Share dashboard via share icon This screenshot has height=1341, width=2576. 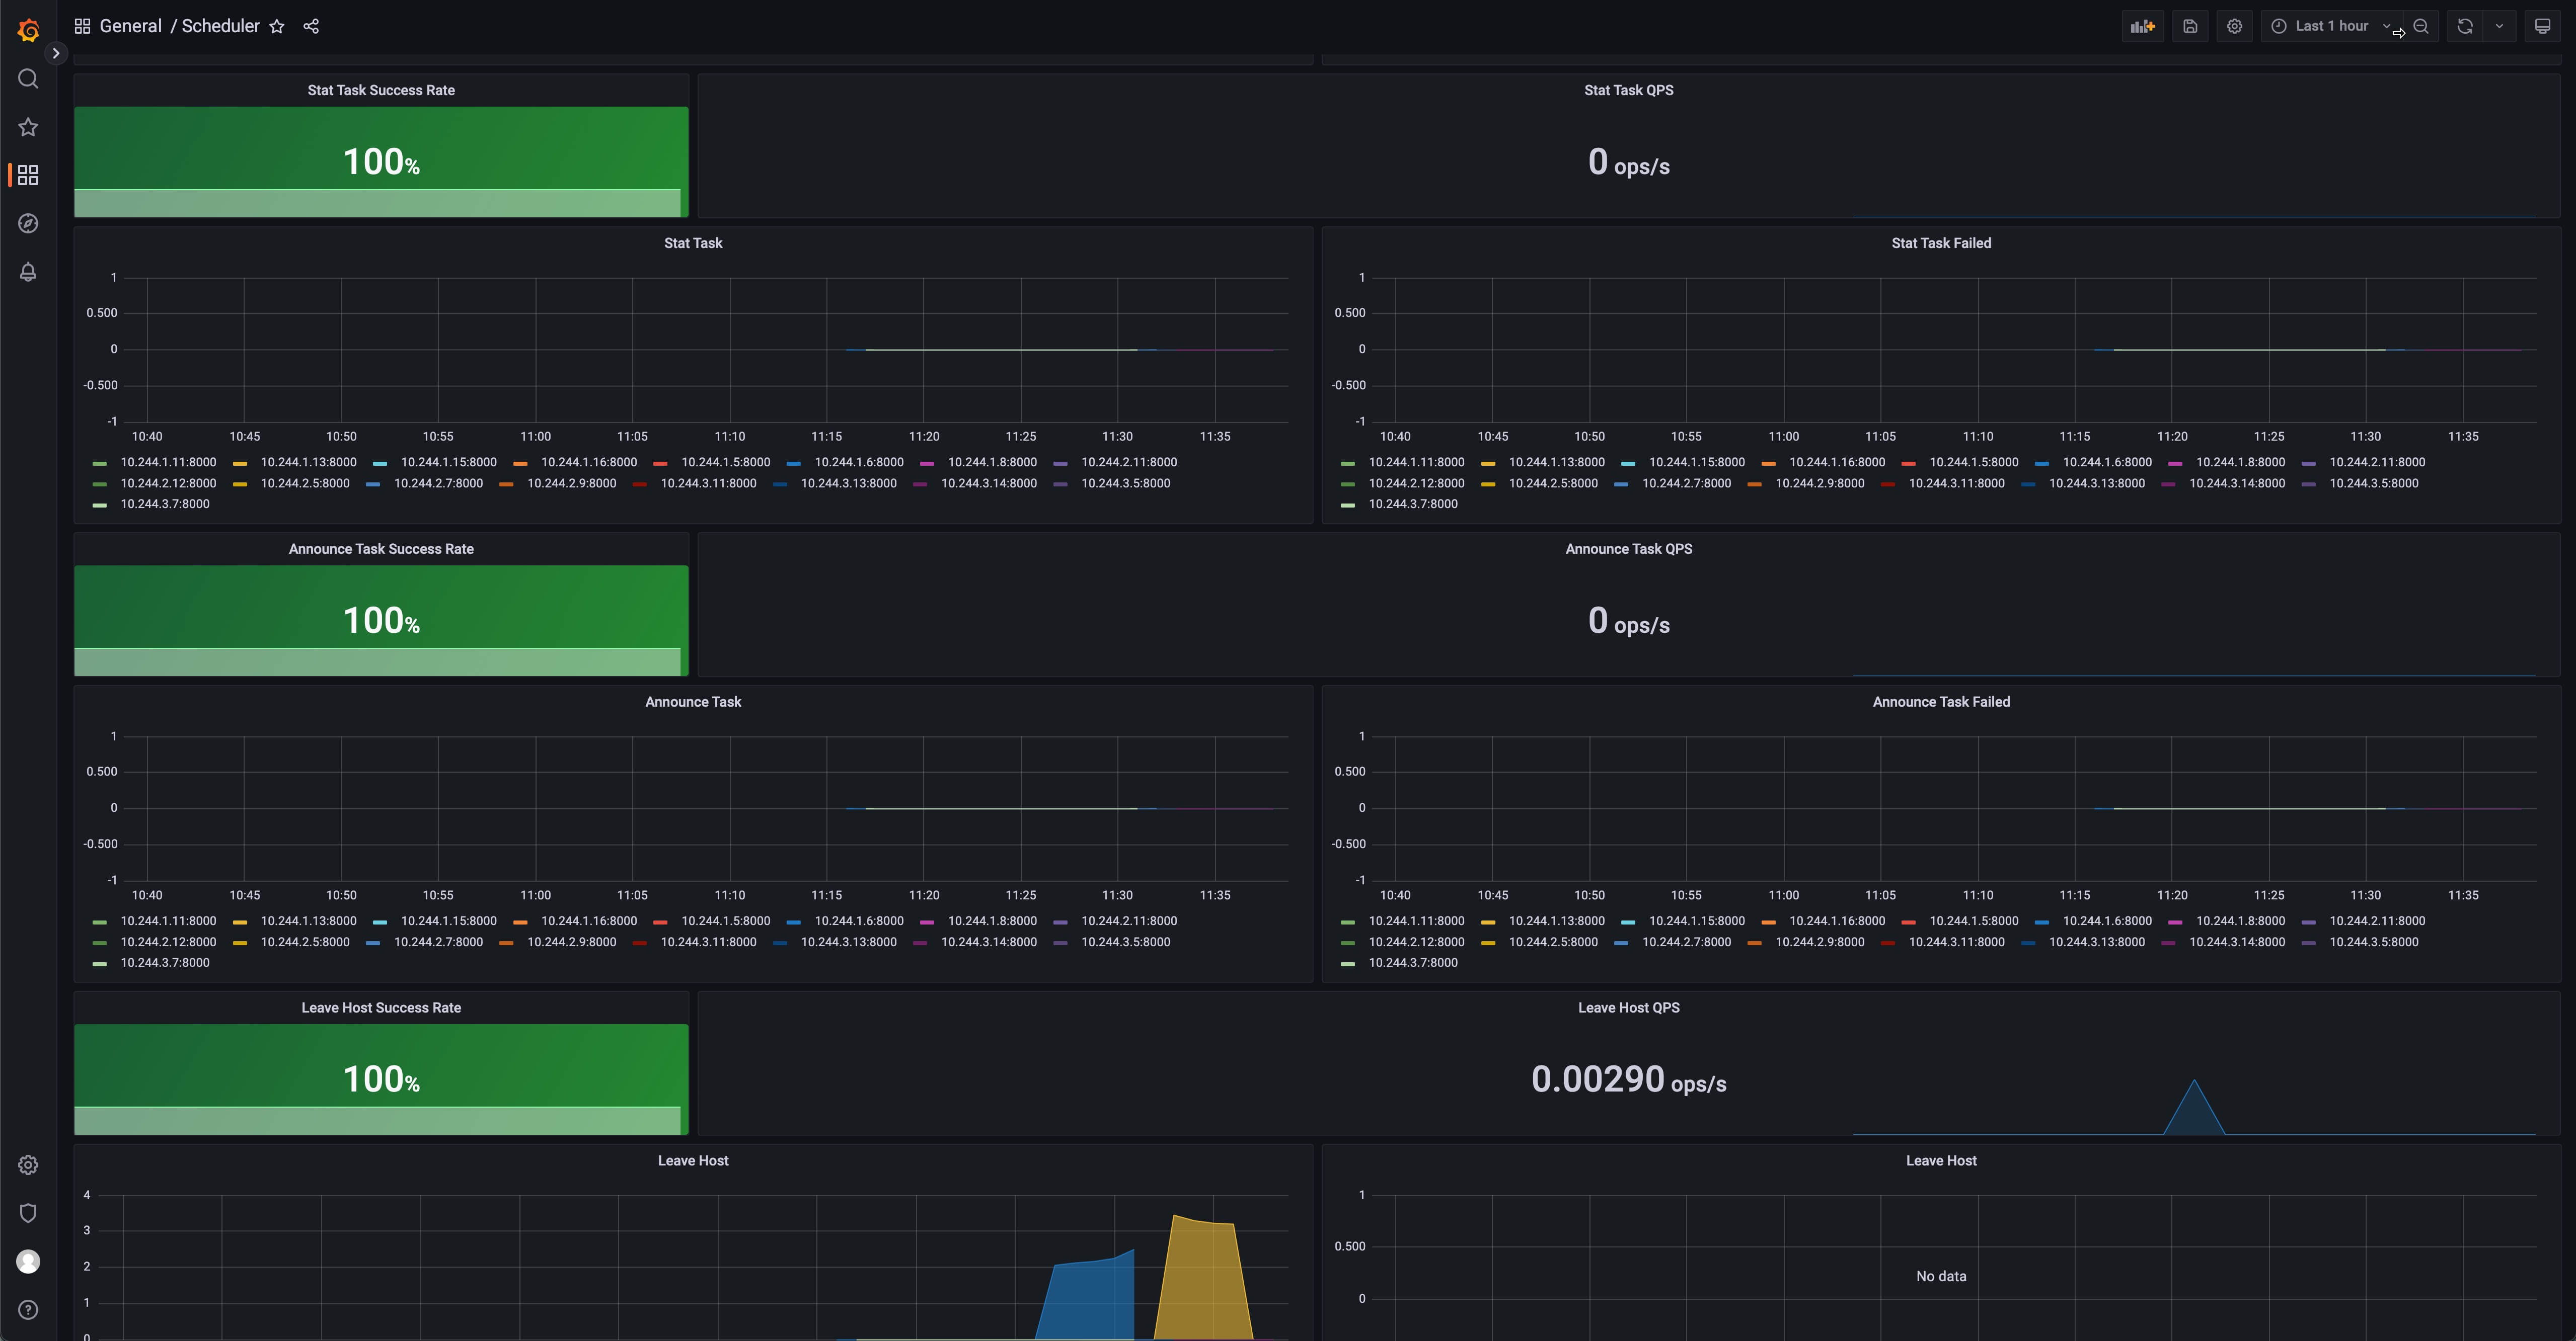tap(311, 27)
